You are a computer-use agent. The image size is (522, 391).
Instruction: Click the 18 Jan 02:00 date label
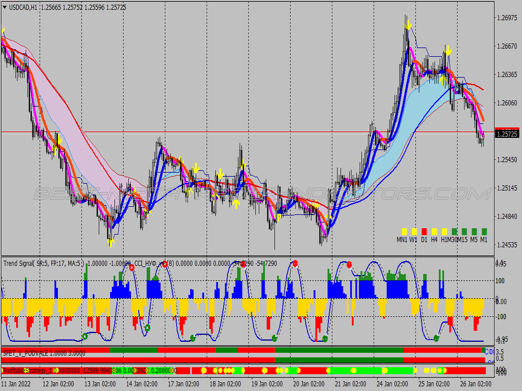[225, 383]
